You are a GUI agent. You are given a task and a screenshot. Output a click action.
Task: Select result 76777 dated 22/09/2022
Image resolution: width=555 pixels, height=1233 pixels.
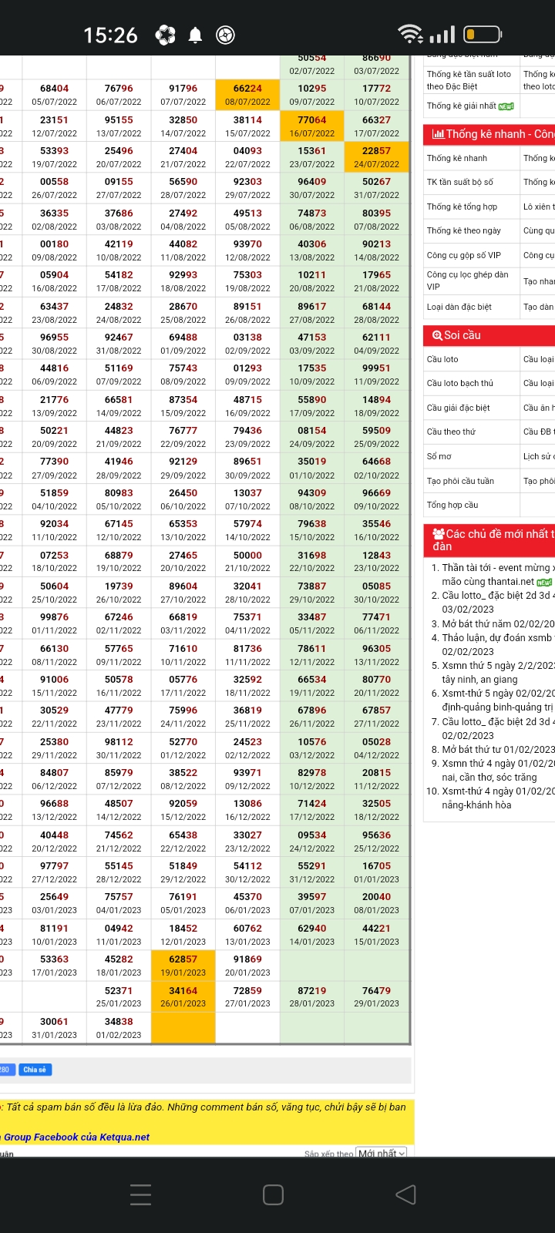pyautogui.click(x=183, y=437)
